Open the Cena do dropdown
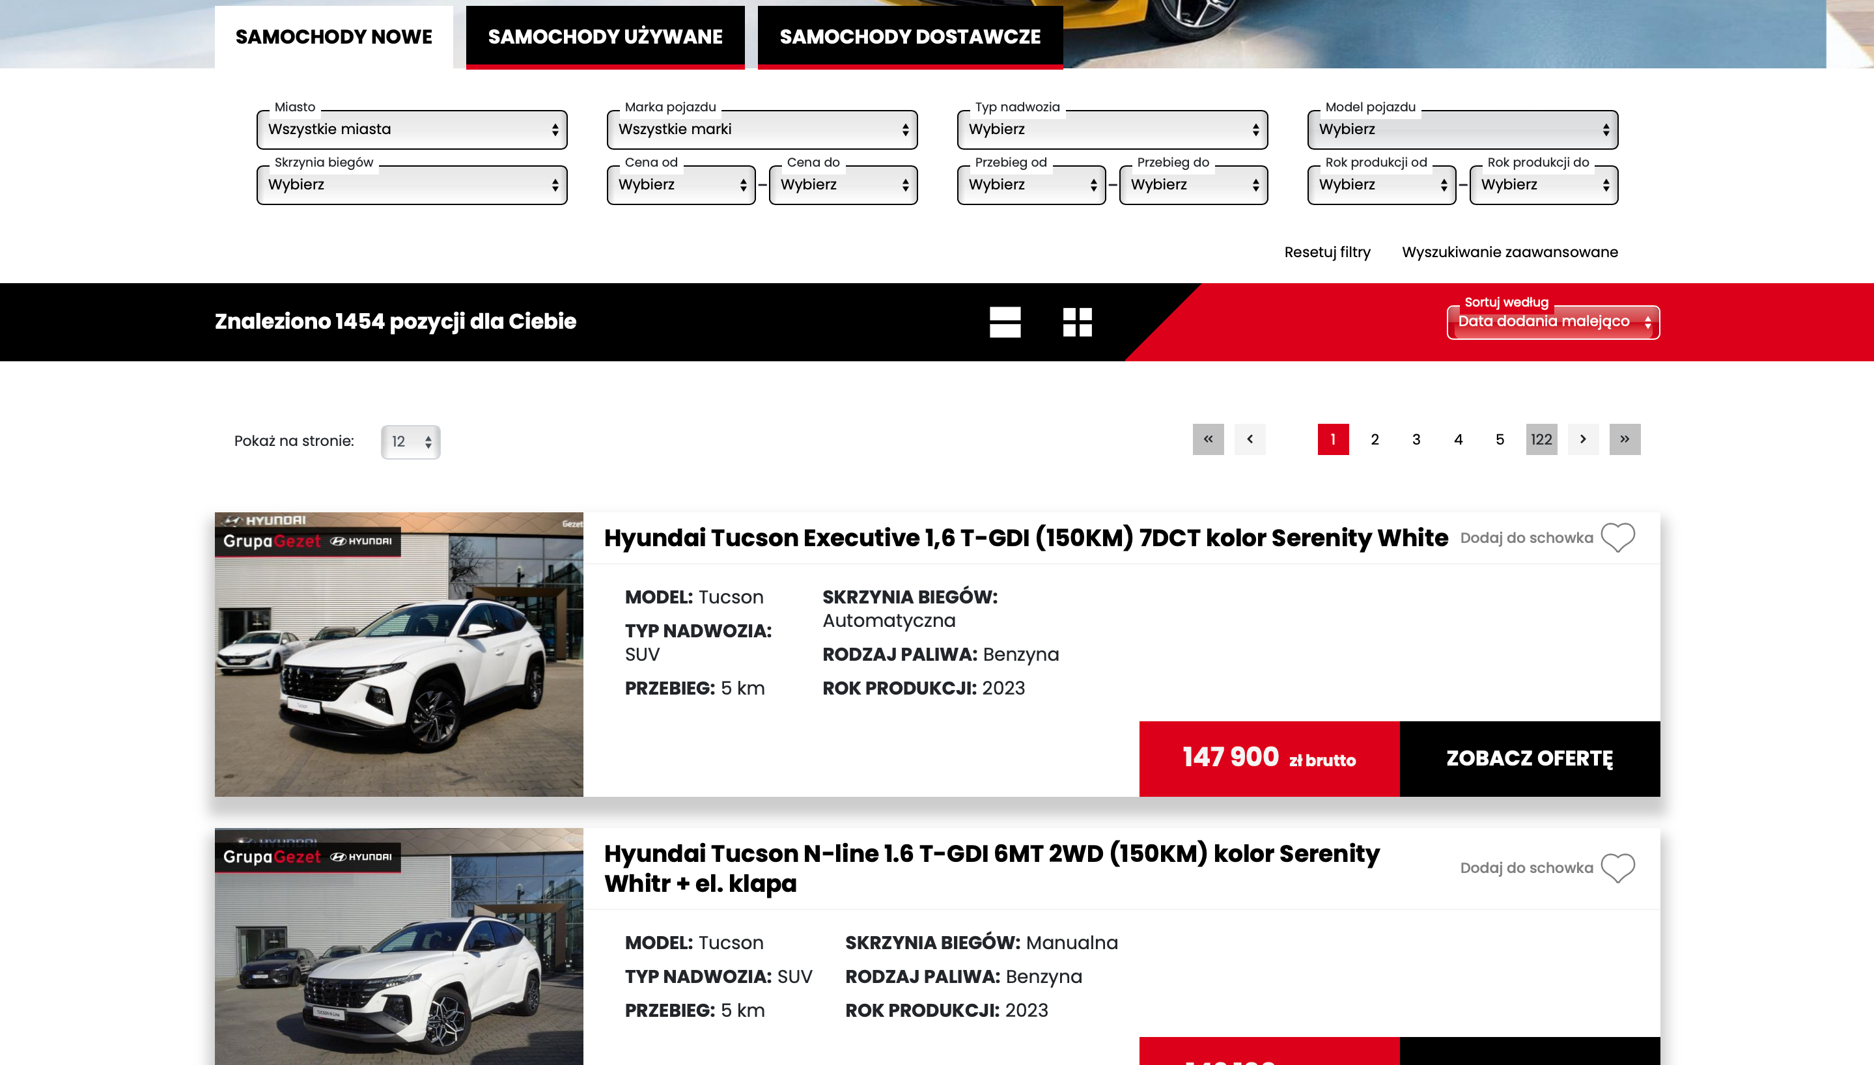This screenshot has width=1874, height=1065. [x=843, y=185]
